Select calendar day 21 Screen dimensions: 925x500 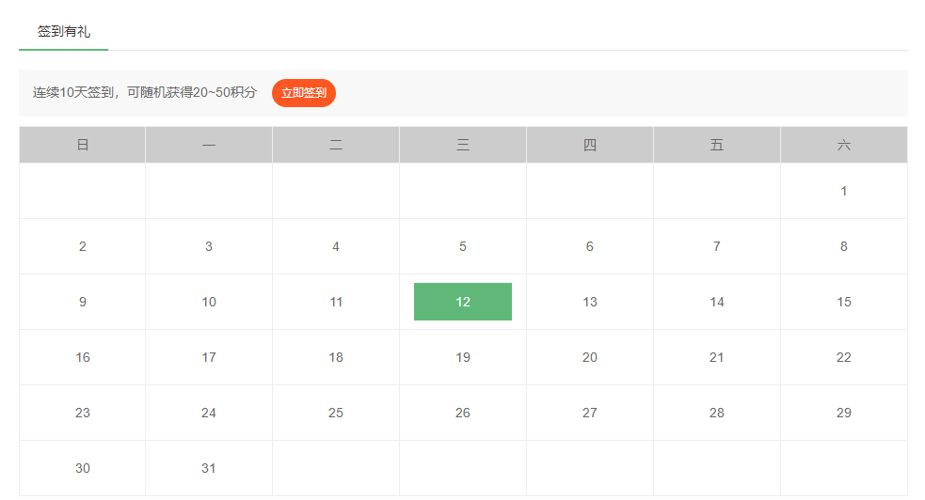pos(717,357)
